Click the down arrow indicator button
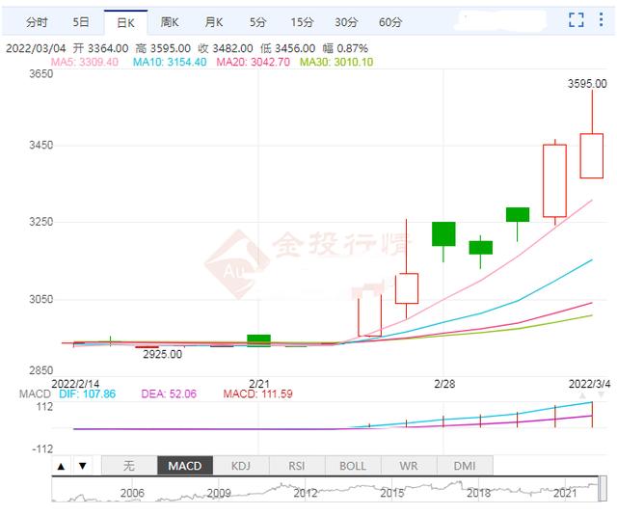Screen dimensions: 617x515 (x=82, y=466)
